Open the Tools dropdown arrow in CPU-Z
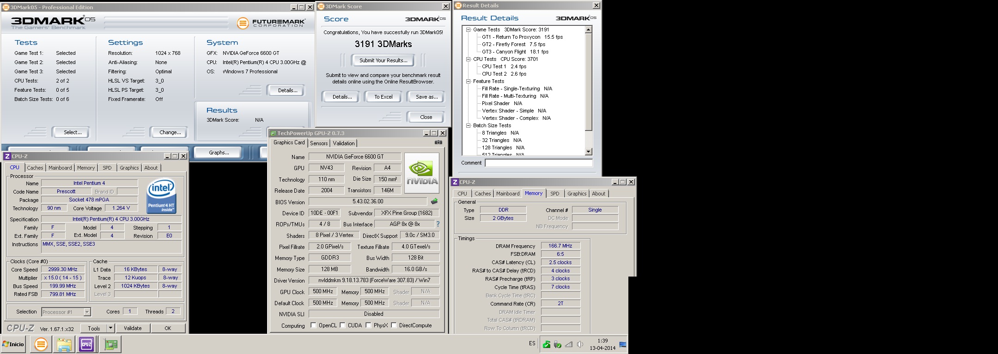 pos(110,328)
